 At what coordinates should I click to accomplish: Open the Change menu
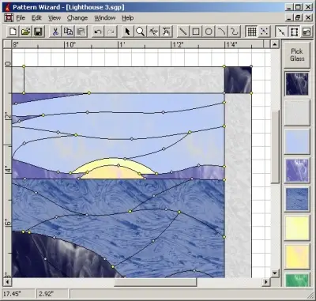coord(77,18)
